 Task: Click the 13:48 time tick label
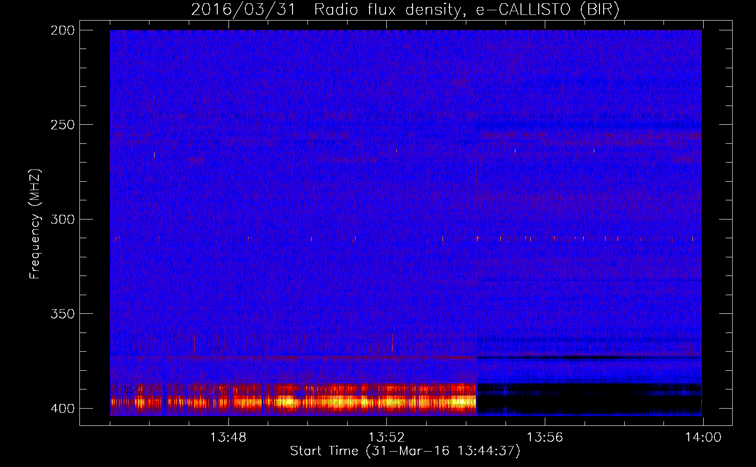228,438
